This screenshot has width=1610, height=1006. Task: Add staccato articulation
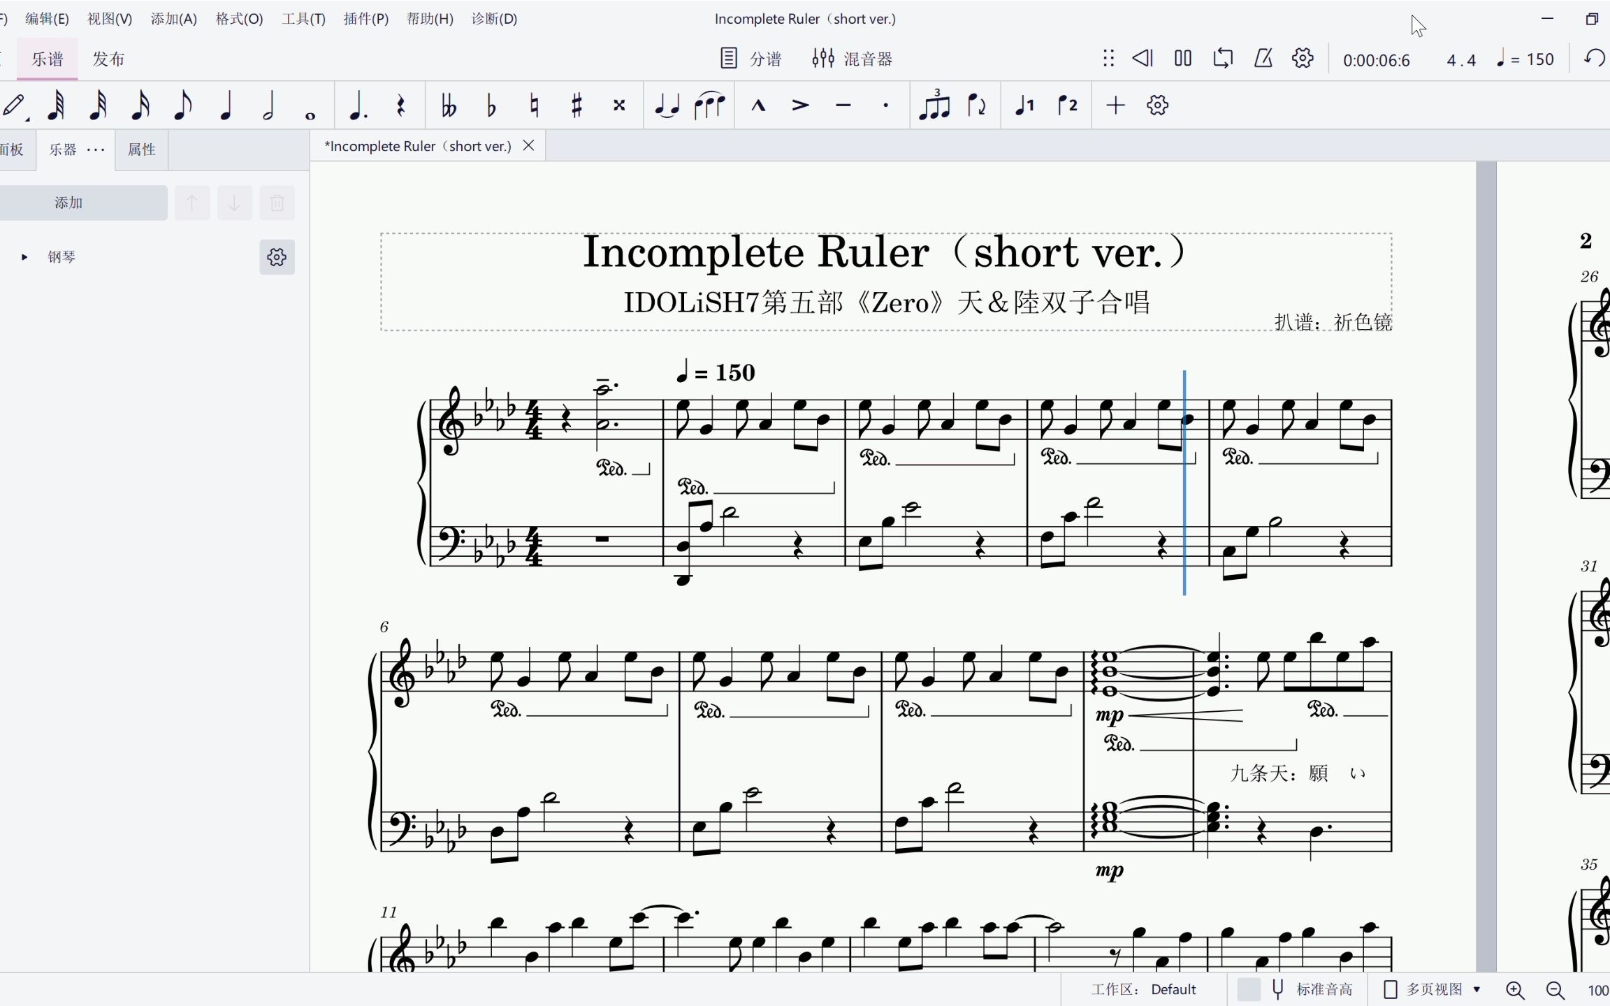coord(885,105)
